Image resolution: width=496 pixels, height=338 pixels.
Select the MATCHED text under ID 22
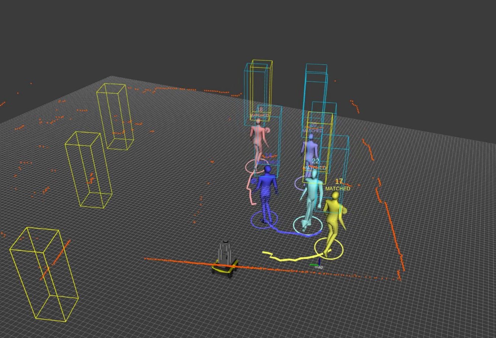click(315, 168)
